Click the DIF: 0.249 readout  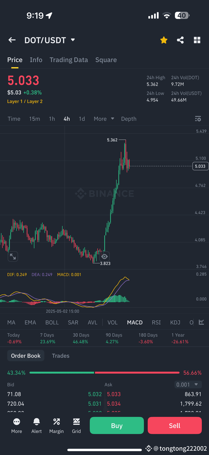coord(17,275)
